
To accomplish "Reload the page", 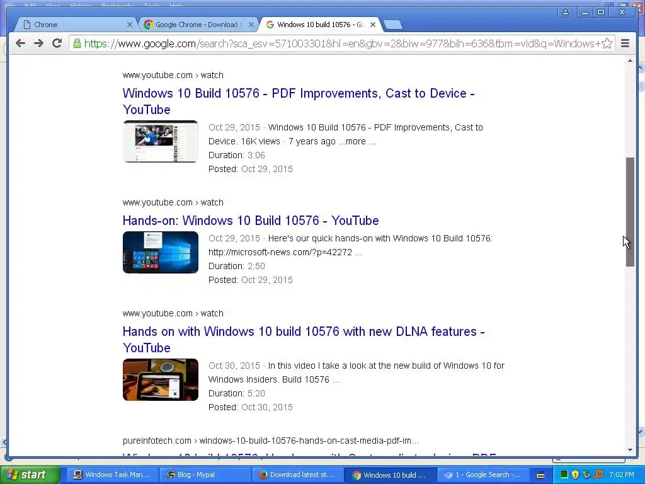I will coord(57,43).
